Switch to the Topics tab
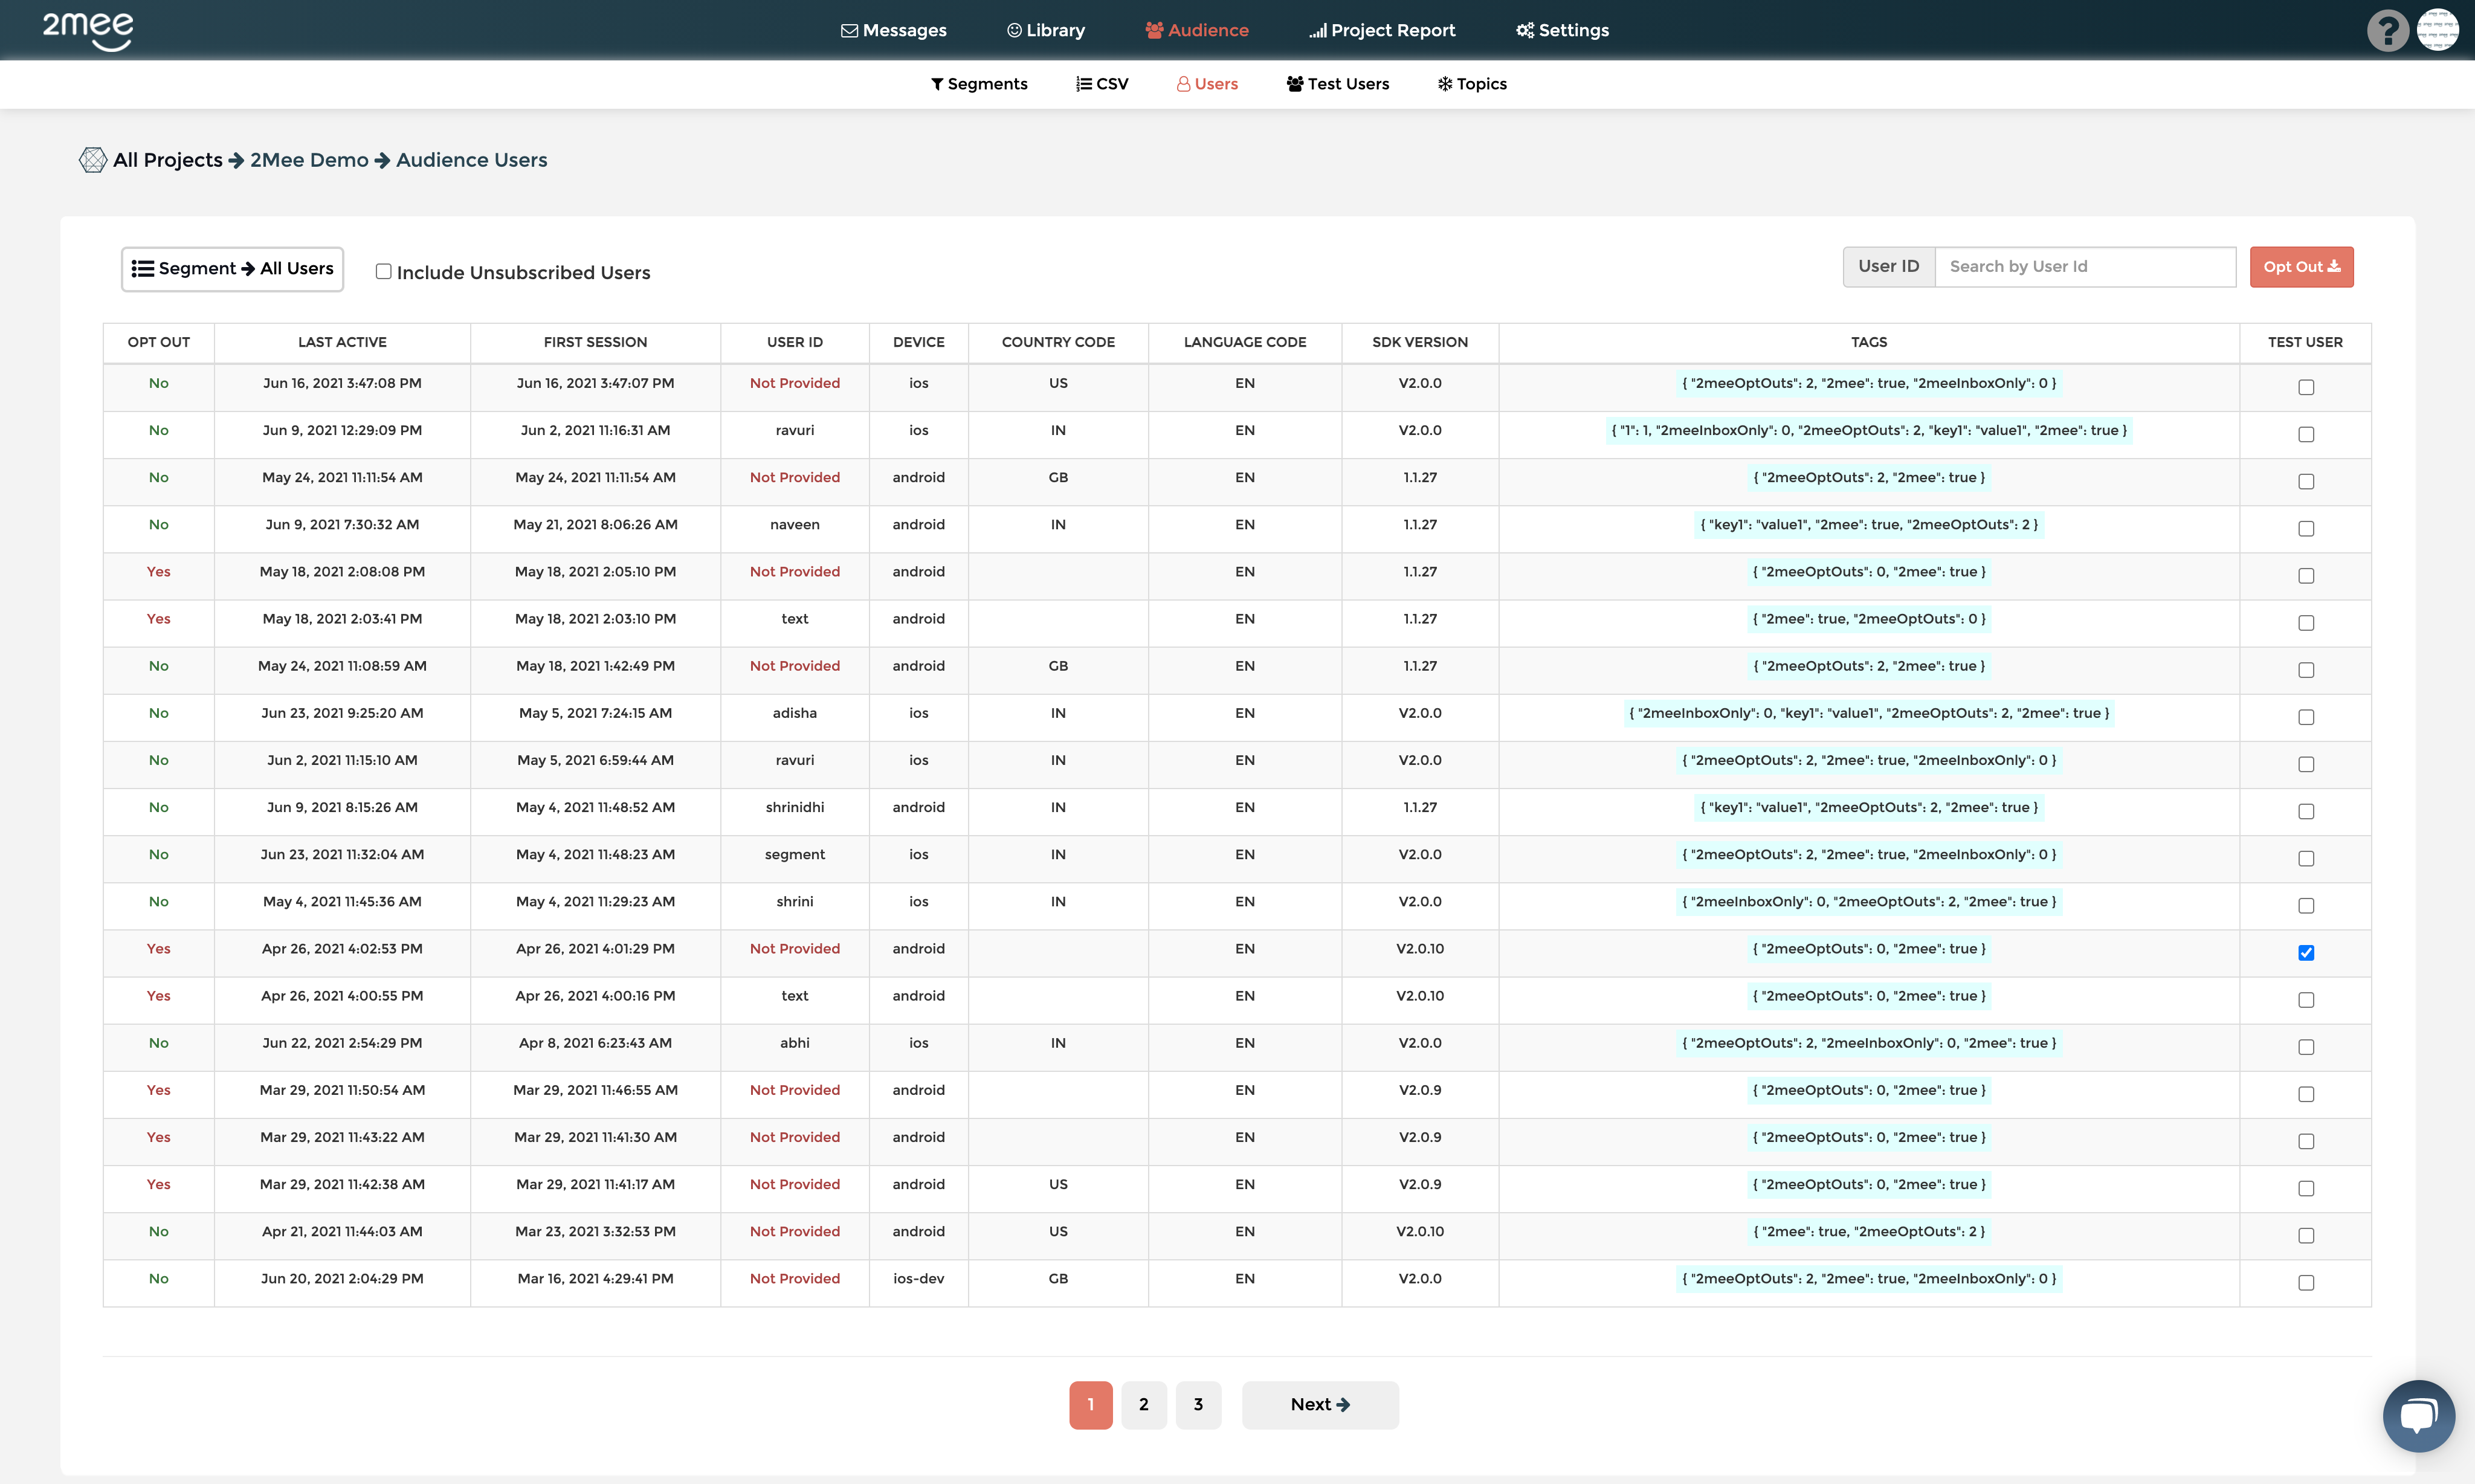Image resolution: width=2475 pixels, height=1484 pixels. pos(1472,84)
